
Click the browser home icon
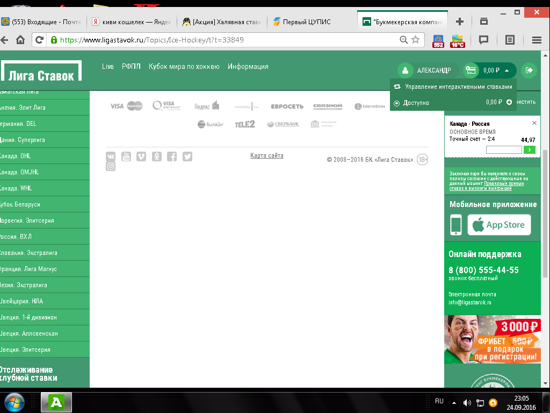point(20,40)
